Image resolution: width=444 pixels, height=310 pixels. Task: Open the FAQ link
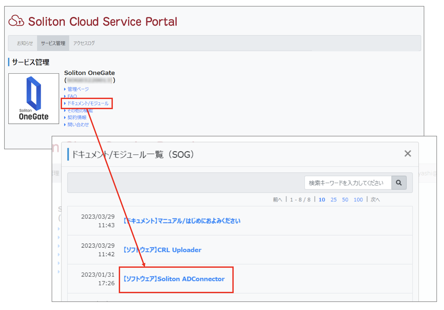72,96
